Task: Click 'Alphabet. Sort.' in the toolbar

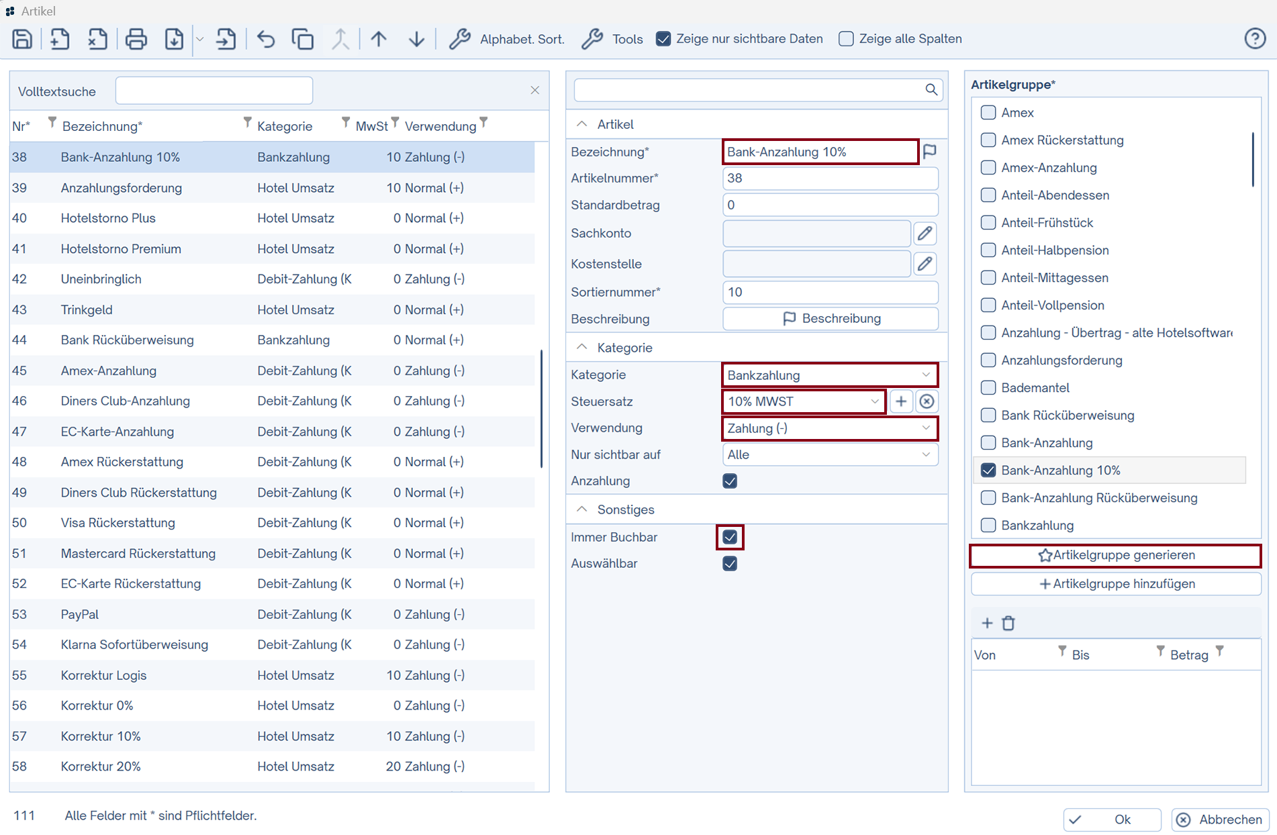Action: click(x=507, y=39)
